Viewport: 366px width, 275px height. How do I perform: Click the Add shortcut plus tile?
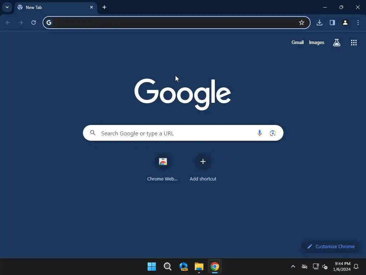pos(203,168)
